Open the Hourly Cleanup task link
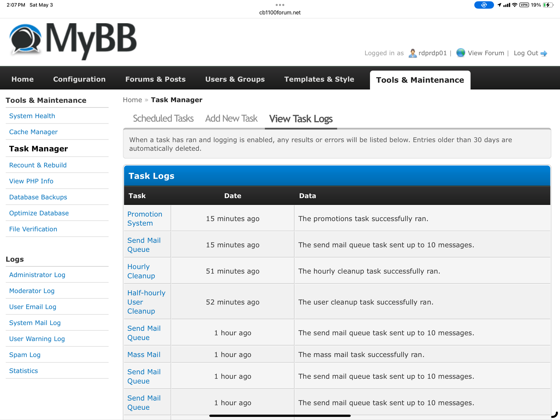 click(x=141, y=271)
